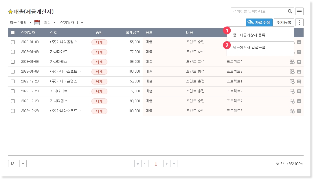Screen dimensions: 314x180
Task: Click the 수기등록 button
Action: 284,23
